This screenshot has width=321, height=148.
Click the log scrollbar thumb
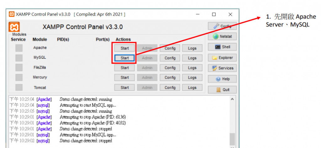[x=232, y=139]
